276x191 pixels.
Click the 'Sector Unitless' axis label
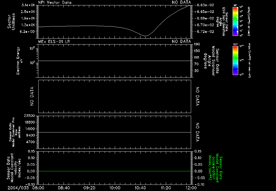pos(11,22)
